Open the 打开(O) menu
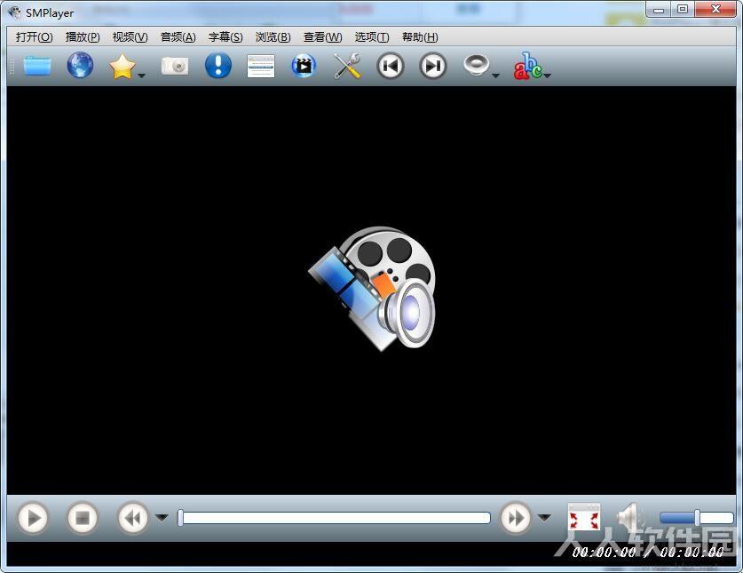 (34, 37)
